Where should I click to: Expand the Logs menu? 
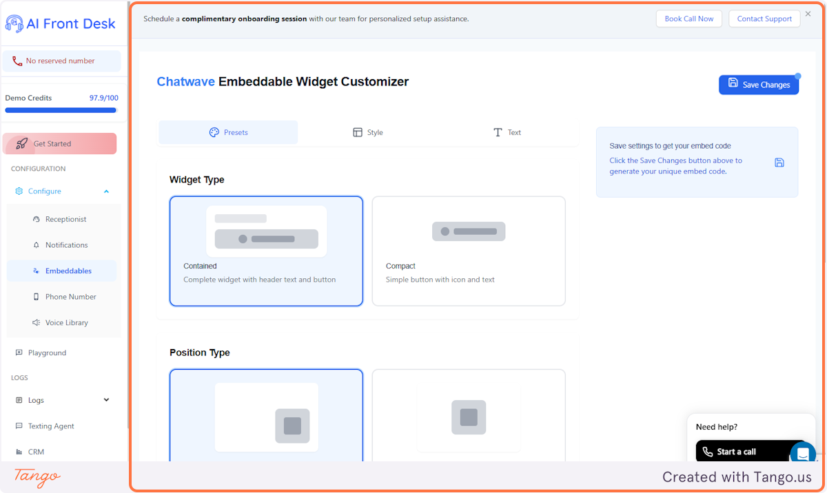coord(105,399)
